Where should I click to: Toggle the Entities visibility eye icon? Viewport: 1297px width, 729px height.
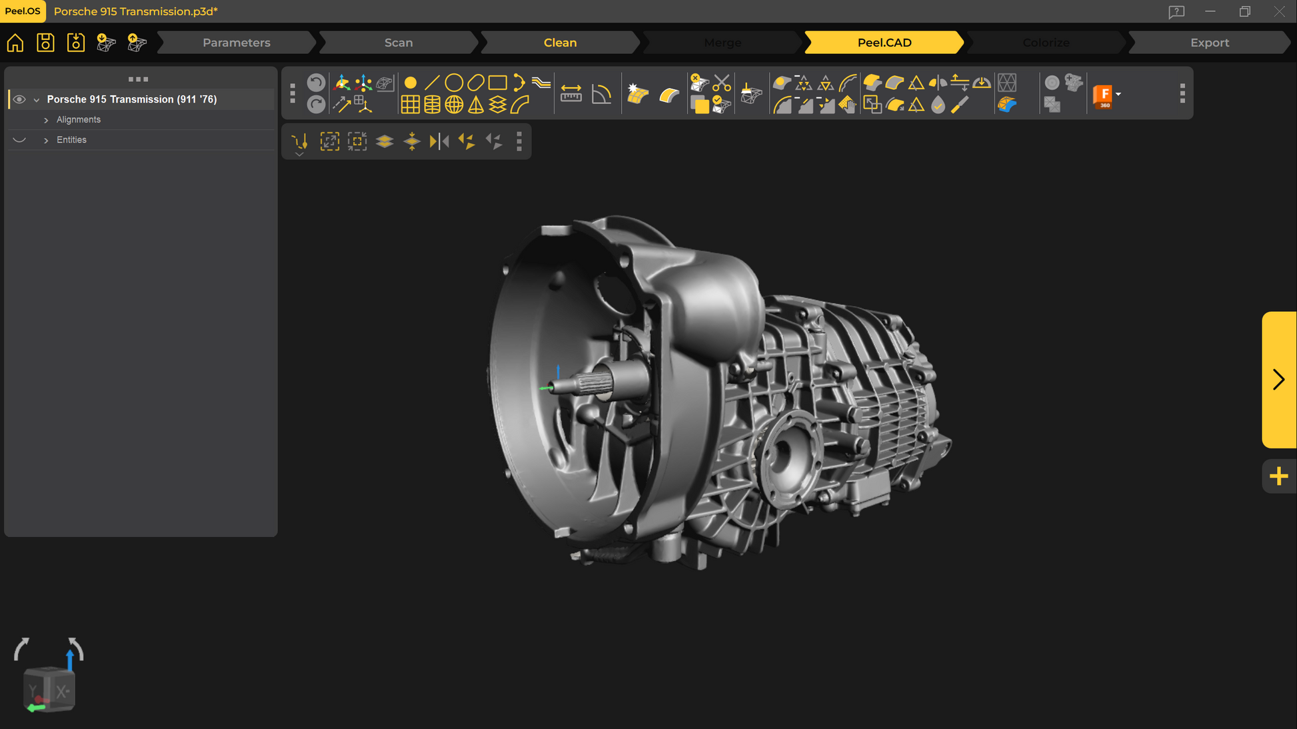point(19,140)
